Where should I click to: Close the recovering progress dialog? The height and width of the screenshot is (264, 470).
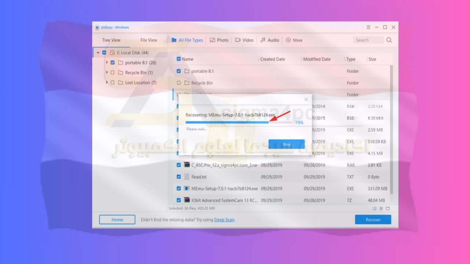coord(306,99)
